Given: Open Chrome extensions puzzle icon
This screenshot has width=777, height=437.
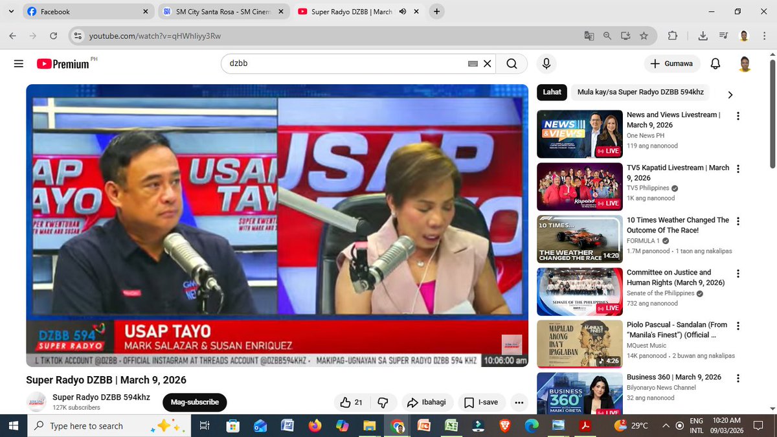Looking at the screenshot, I should point(672,36).
